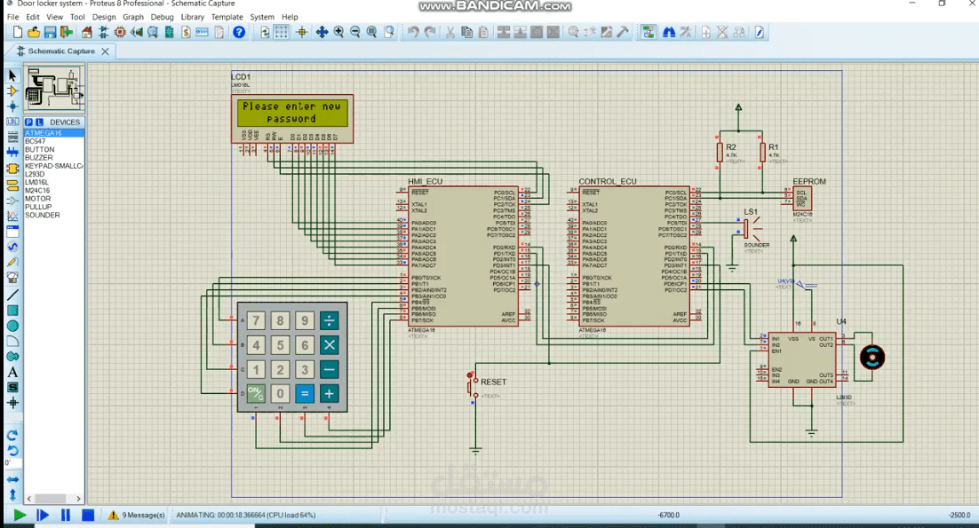Open the blue Help question mark icon
Screen dimensions: 979x528
[238, 33]
